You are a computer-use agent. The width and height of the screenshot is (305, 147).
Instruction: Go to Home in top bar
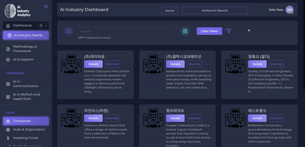coord(170,11)
